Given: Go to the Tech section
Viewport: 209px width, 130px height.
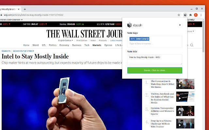Looking at the screenshot, I should pyautogui.click(x=87, y=45).
